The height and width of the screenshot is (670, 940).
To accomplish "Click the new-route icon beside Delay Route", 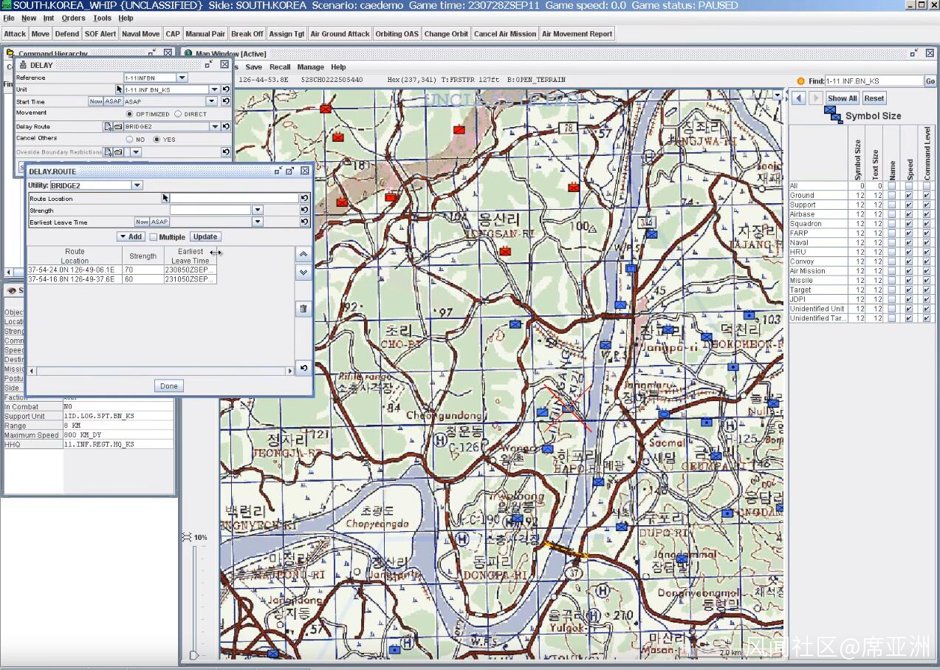I will click(108, 126).
